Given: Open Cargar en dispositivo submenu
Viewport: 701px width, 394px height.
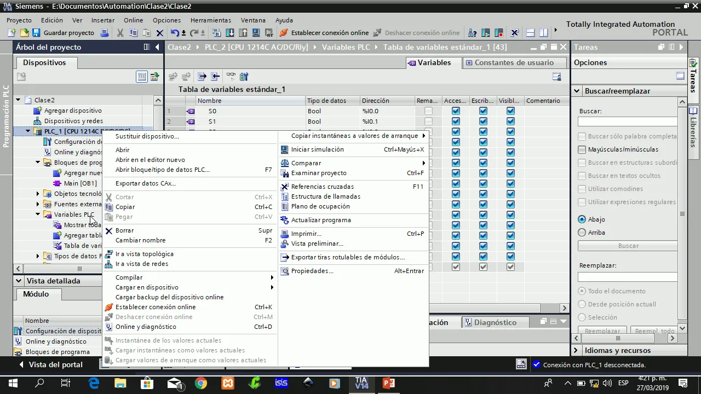Looking at the screenshot, I should tap(191, 287).
